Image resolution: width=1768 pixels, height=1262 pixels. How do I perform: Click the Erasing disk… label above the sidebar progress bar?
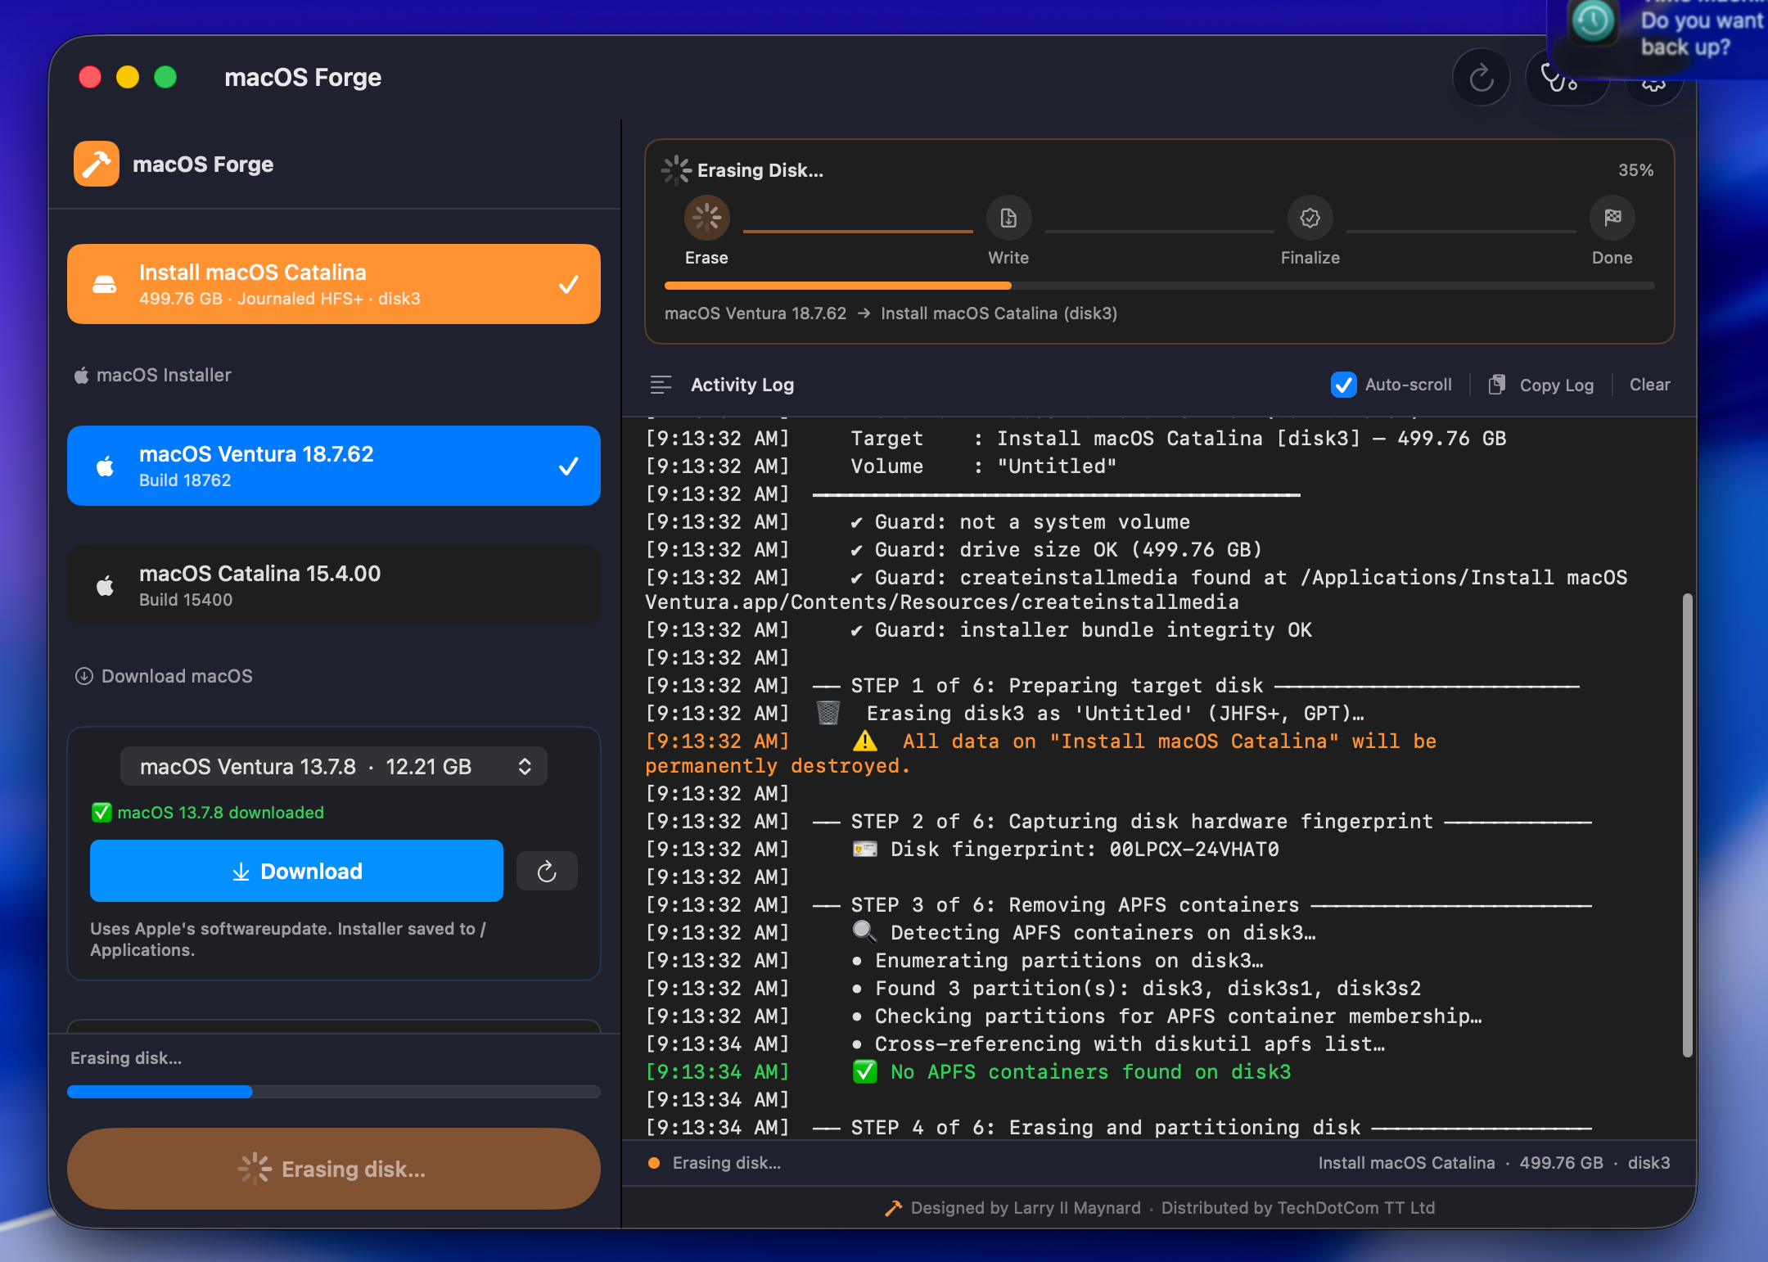click(x=126, y=1058)
